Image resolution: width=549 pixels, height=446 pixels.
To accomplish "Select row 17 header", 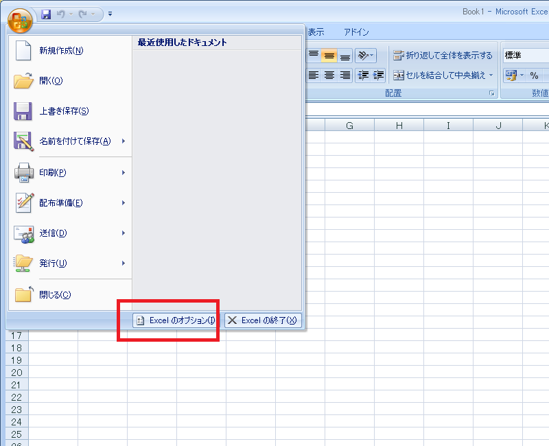I will [x=16, y=336].
